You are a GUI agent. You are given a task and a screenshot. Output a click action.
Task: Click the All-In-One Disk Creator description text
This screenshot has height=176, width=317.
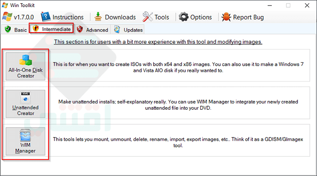[178, 67]
